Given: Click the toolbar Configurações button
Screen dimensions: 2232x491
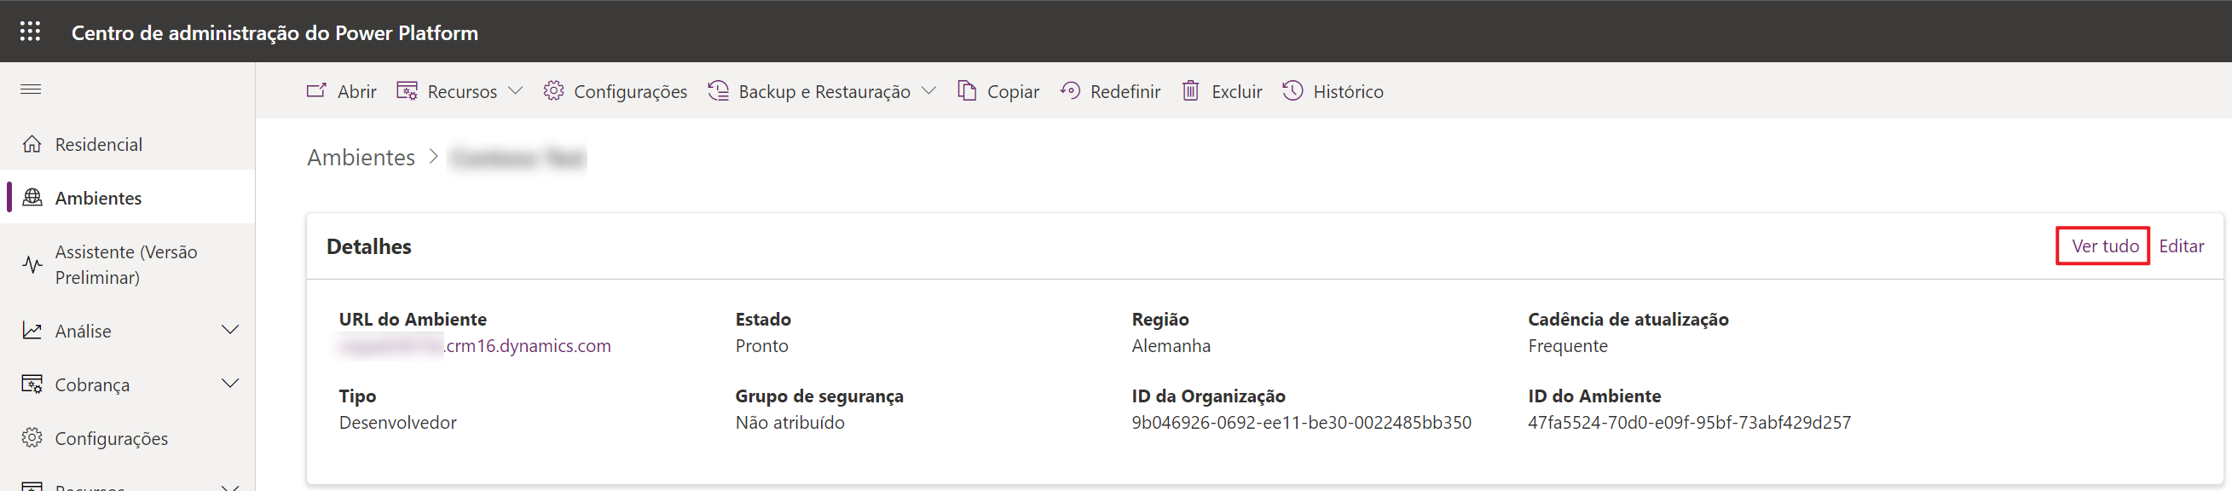Looking at the screenshot, I should point(616,91).
